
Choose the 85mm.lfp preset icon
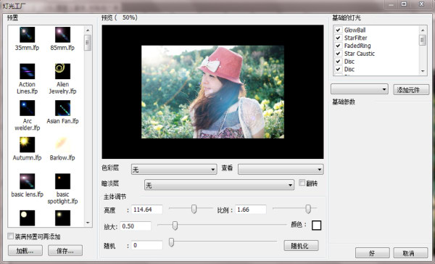coord(62,35)
